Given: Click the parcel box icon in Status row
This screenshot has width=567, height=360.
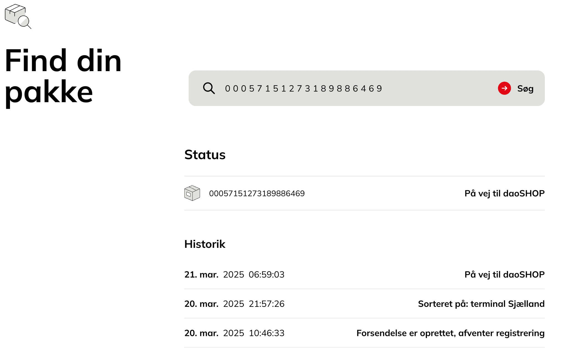Looking at the screenshot, I should pyautogui.click(x=192, y=193).
